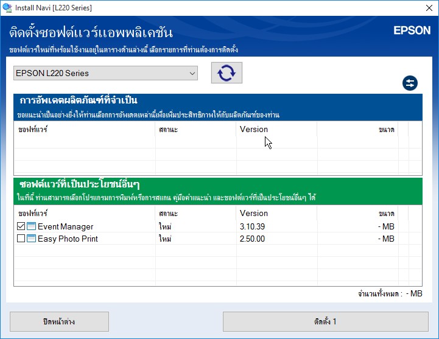The height and width of the screenshot is (339, 439).
Task: Click version 2.50.00 cell
Action: [x=252, y=239]
